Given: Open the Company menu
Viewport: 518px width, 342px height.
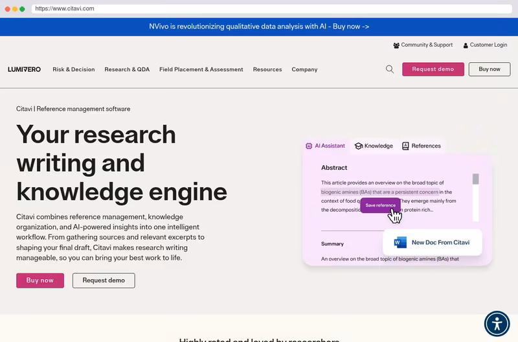Looking at the screenshot, I should pyautogui.click(x=304, y=69).
